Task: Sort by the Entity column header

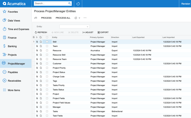Action: click(70, 37)
